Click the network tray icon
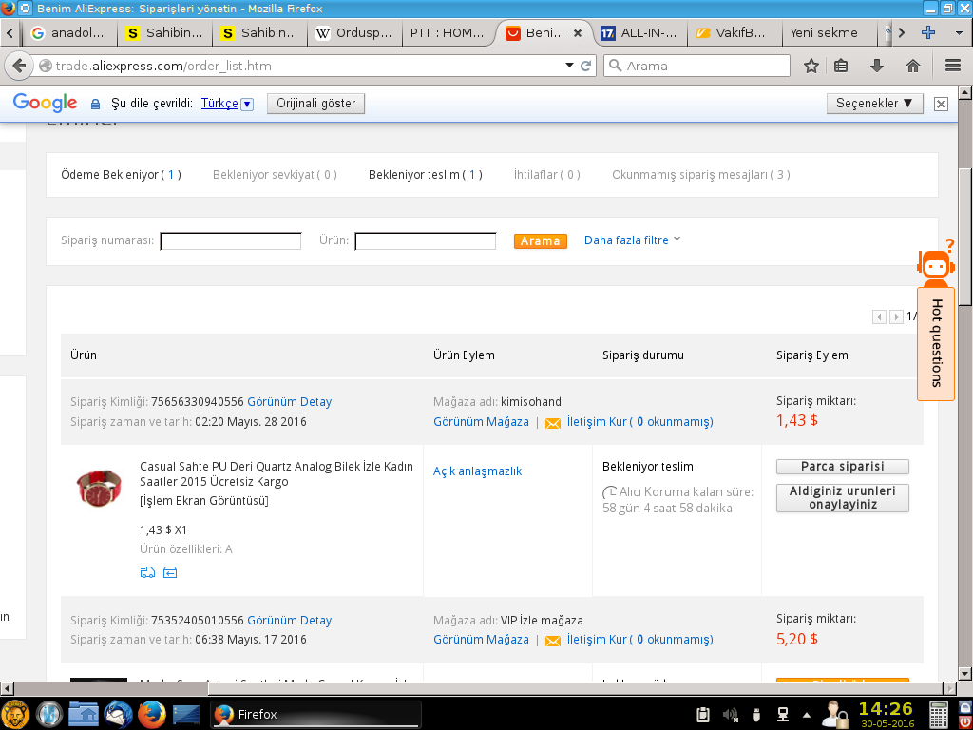This screenshot has height=730, width=973. click(x=783, y=715)
